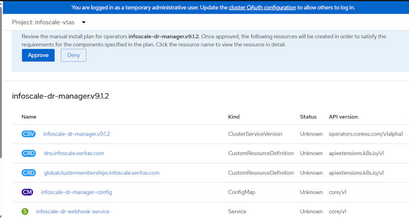This screenshot has width=409, height=218.
Task: Click the Kind column header
Action: [x=234, y=117]
